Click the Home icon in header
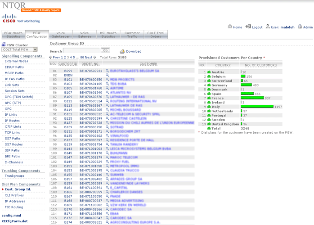314x225 pixels. click(230, 27)
